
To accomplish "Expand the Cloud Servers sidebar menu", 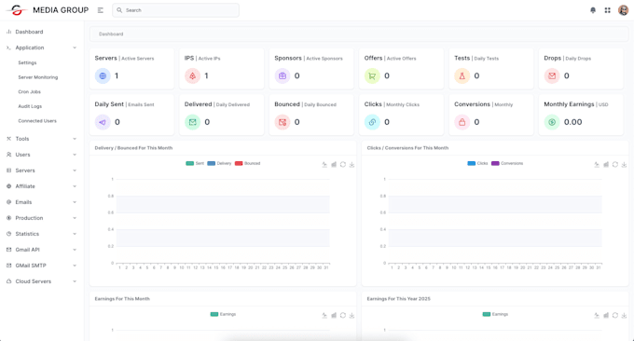I will click(42, 281).
